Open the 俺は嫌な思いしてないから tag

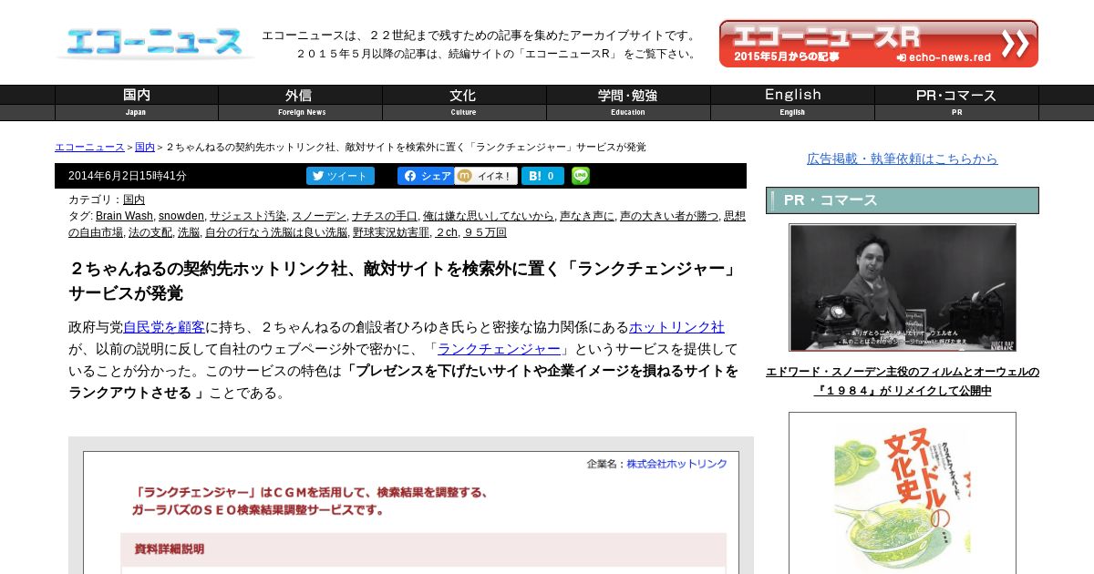[489, 216]
